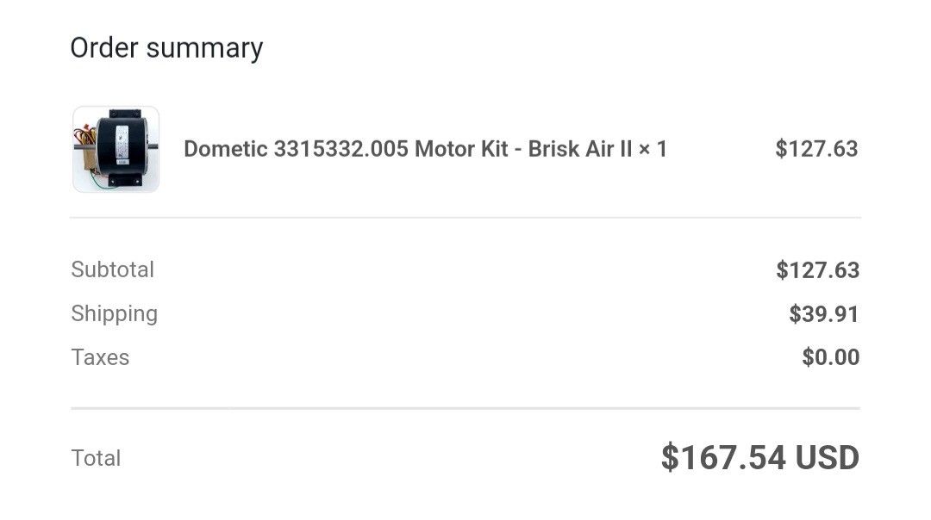Click the $167.54 total amount
Viewport: 931px width, 520px height.
722,457
